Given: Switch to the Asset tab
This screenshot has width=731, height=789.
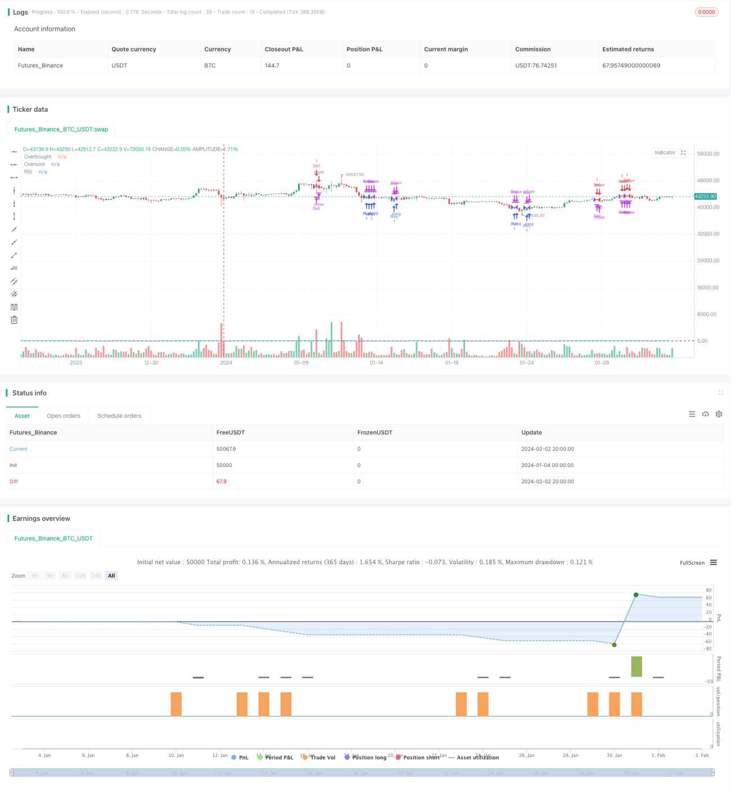Looking at the screenshot, I should (22, 416).
